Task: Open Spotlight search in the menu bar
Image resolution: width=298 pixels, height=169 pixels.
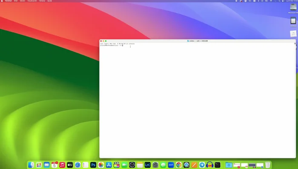Action: (280, 1)
